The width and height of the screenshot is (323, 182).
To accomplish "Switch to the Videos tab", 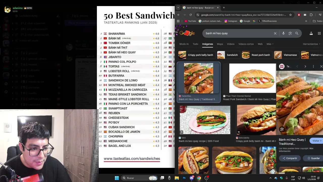I will [231, 44].
